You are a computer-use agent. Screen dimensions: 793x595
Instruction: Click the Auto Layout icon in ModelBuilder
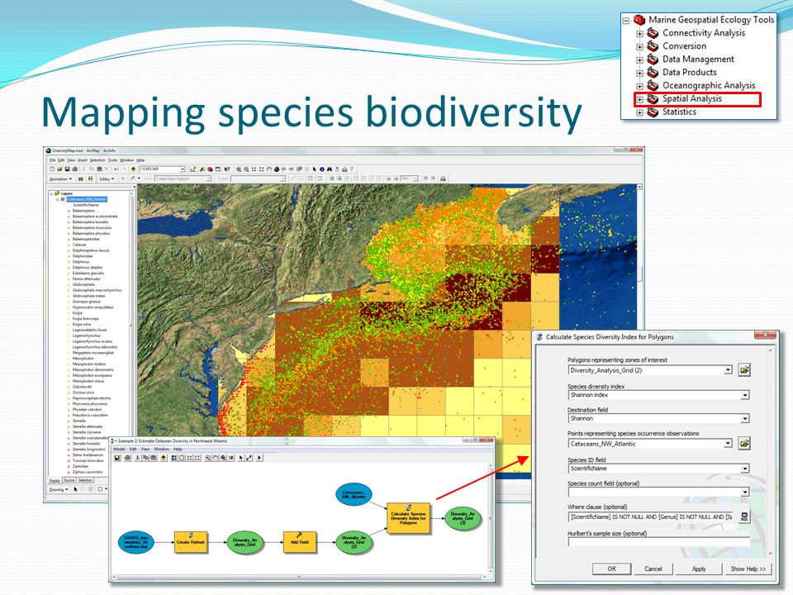coord(174,458)
